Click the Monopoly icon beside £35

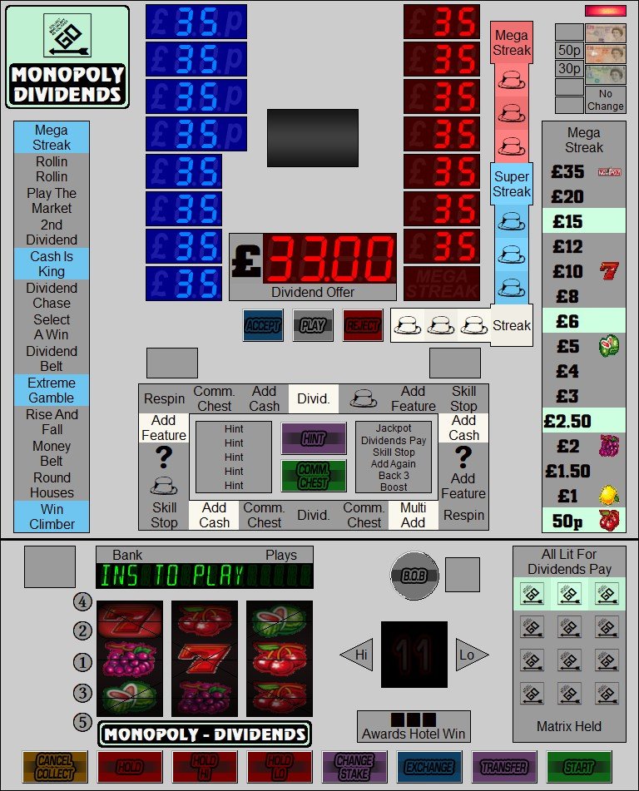[x=609, y=172]
